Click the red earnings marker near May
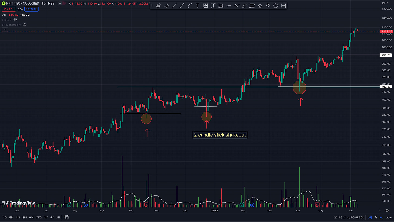Viewport: 394px width, 222px height. 317,204
